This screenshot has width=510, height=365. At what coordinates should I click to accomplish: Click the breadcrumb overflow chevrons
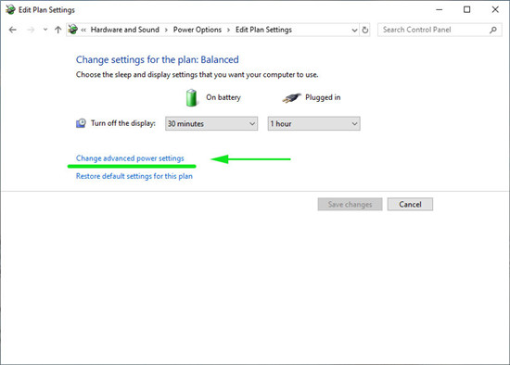pos(83,30)
